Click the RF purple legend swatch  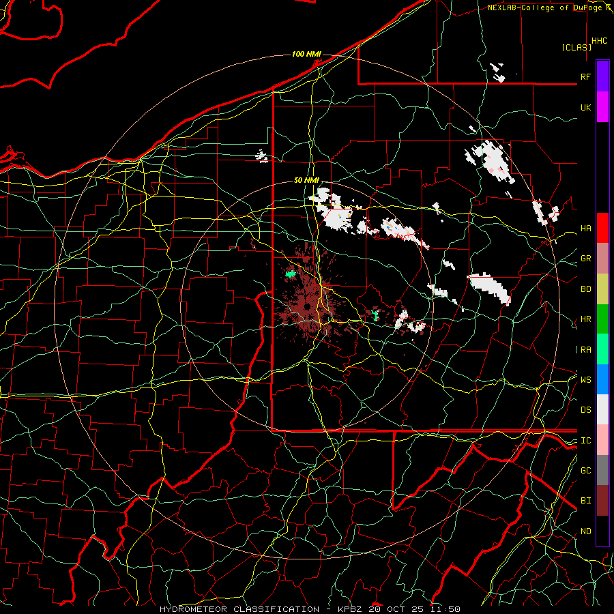pos(602,76)
